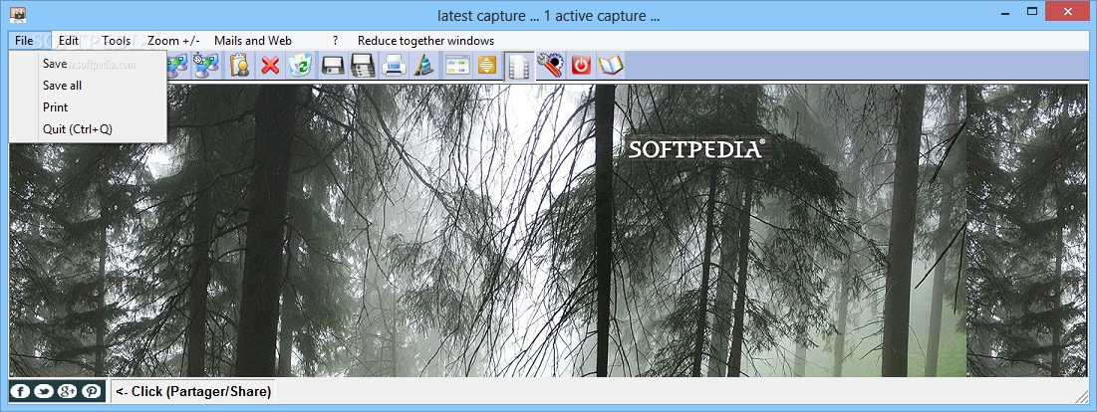This screenshot has height=412, width=1097.
Task: Click the window layout icon
Action: (456, 66)
